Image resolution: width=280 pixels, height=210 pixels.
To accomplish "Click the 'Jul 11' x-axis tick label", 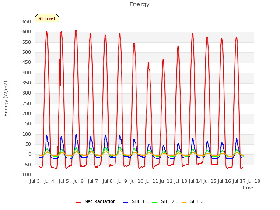I will 151,181.
